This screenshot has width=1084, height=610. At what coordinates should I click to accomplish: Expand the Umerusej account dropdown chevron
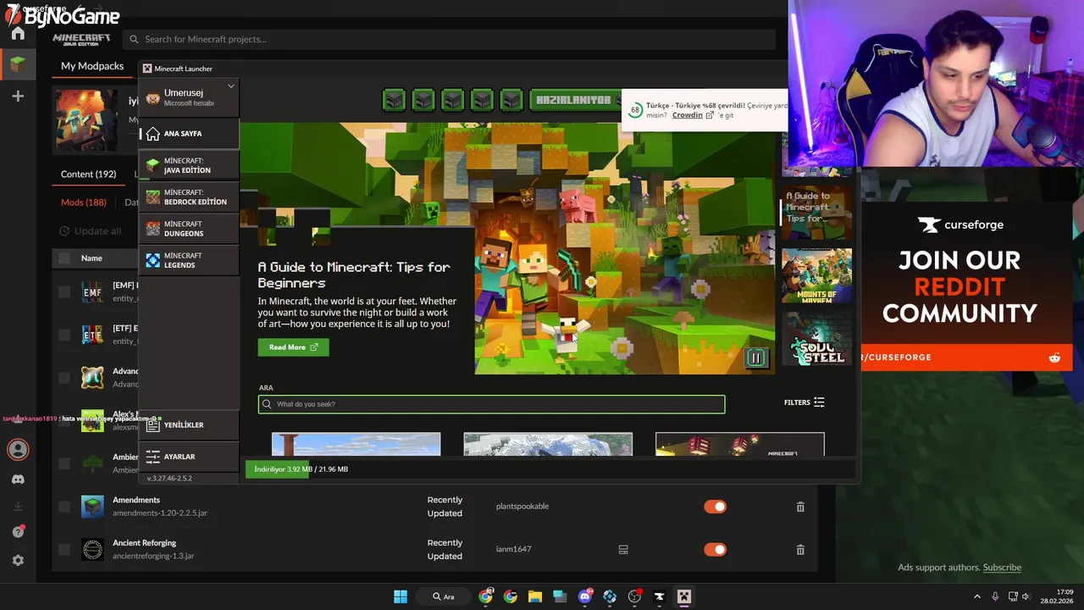coord(230,86)
